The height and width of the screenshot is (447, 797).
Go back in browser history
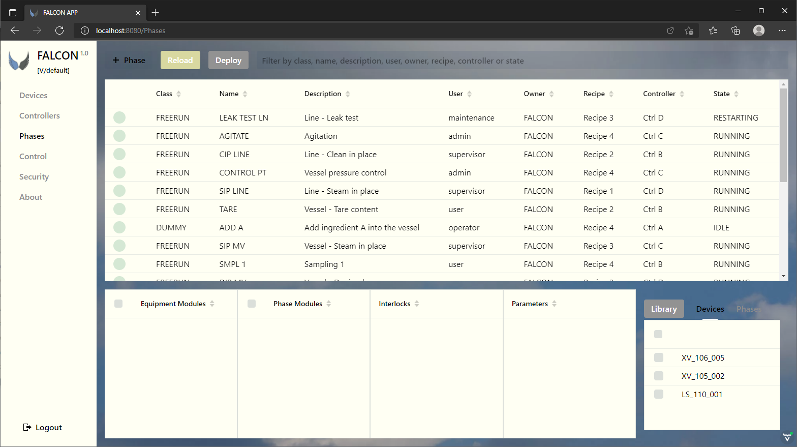(15, 31)
